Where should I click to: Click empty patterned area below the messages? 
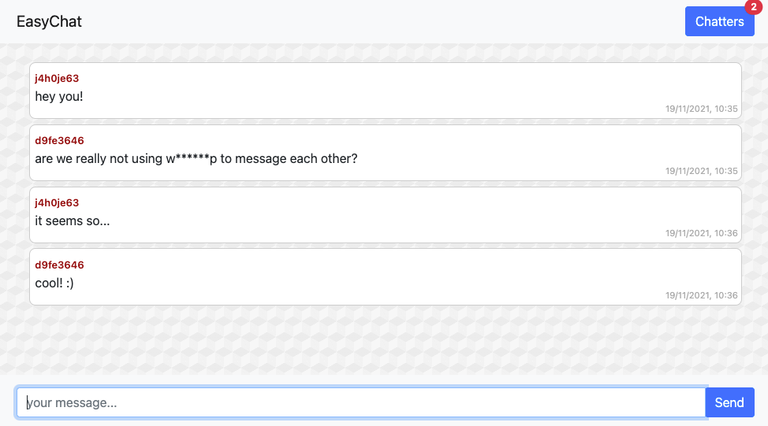coord(384,340)
